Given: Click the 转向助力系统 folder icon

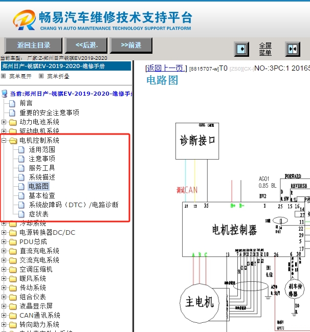Looking at the screenshot, I should click(x=13, y=325).
